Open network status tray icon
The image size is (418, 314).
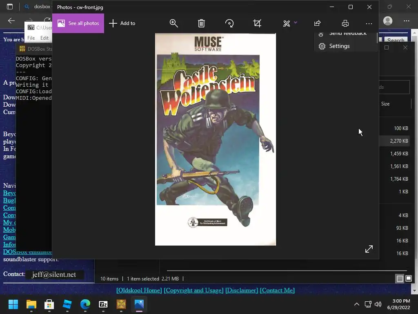[x=368, y=304]
